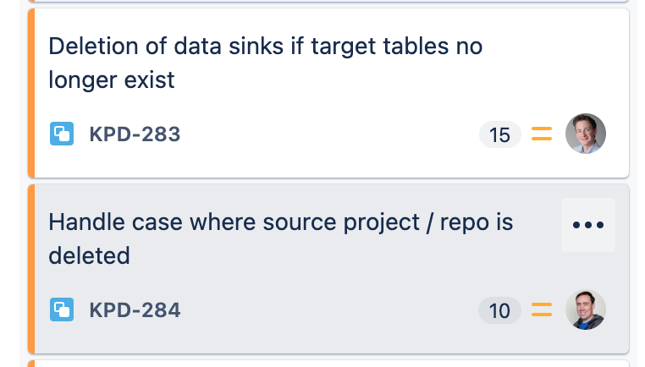Click orange color strip on KPD-284 card
This screenshot has width=645, height=367.
(x=31, y=268)
